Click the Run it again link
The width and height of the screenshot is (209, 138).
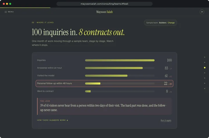coord(166,120)
